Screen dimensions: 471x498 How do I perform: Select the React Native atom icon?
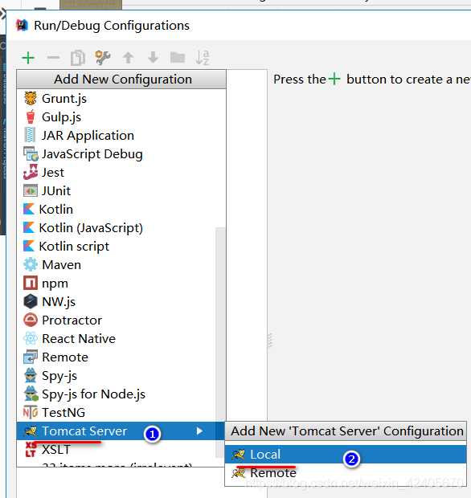click(x=31, y=338)
